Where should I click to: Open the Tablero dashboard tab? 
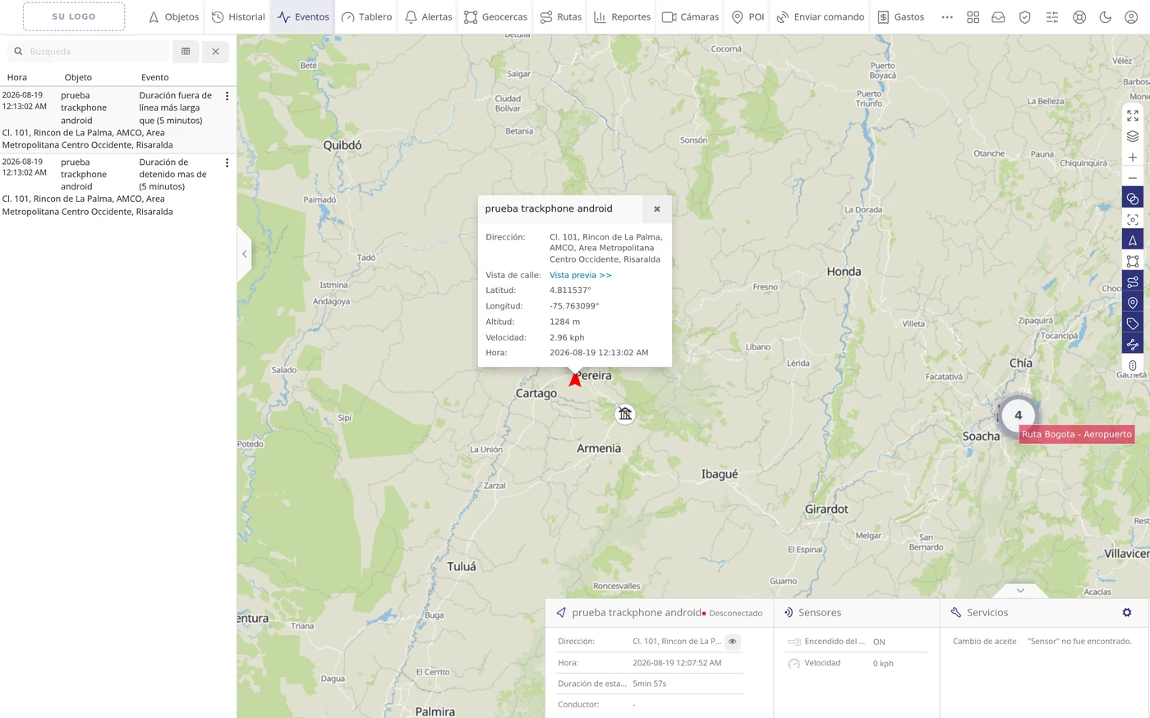(x=366, y=16)
